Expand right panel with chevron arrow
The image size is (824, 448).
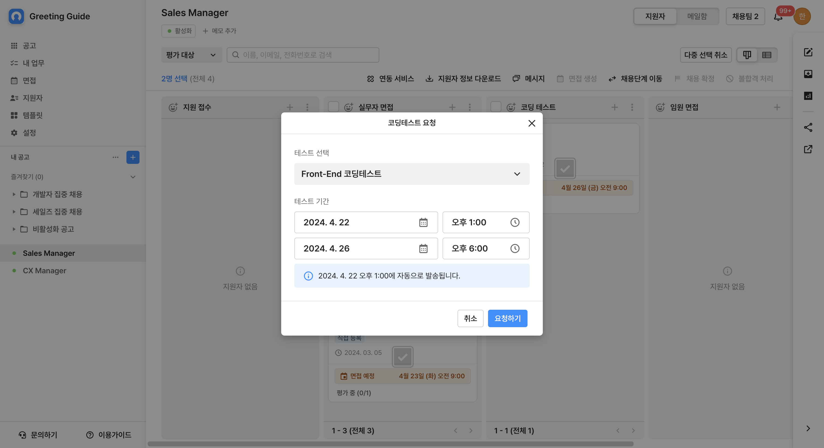coord(808,428)
